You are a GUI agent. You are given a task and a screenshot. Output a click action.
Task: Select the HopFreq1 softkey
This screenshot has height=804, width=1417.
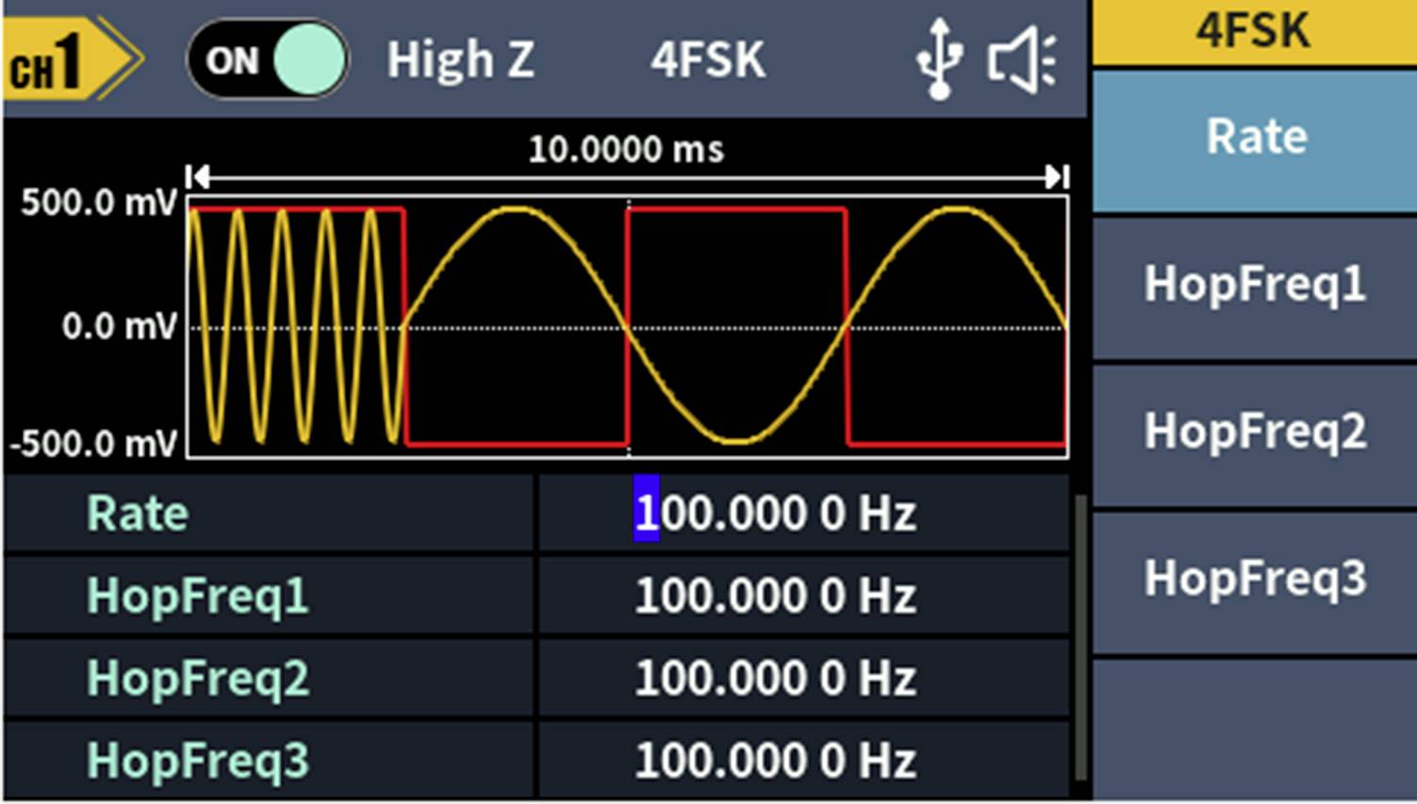pos(1254,285)
